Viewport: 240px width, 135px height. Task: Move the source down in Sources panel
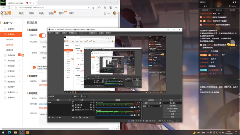click(x=87, y=117)
